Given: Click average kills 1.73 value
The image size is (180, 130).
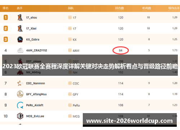Looking at the screenshot, I should 175,50.
